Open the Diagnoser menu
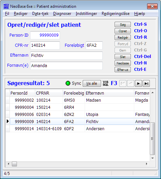The width and height of the screenshot is (161, 179). 62,14
